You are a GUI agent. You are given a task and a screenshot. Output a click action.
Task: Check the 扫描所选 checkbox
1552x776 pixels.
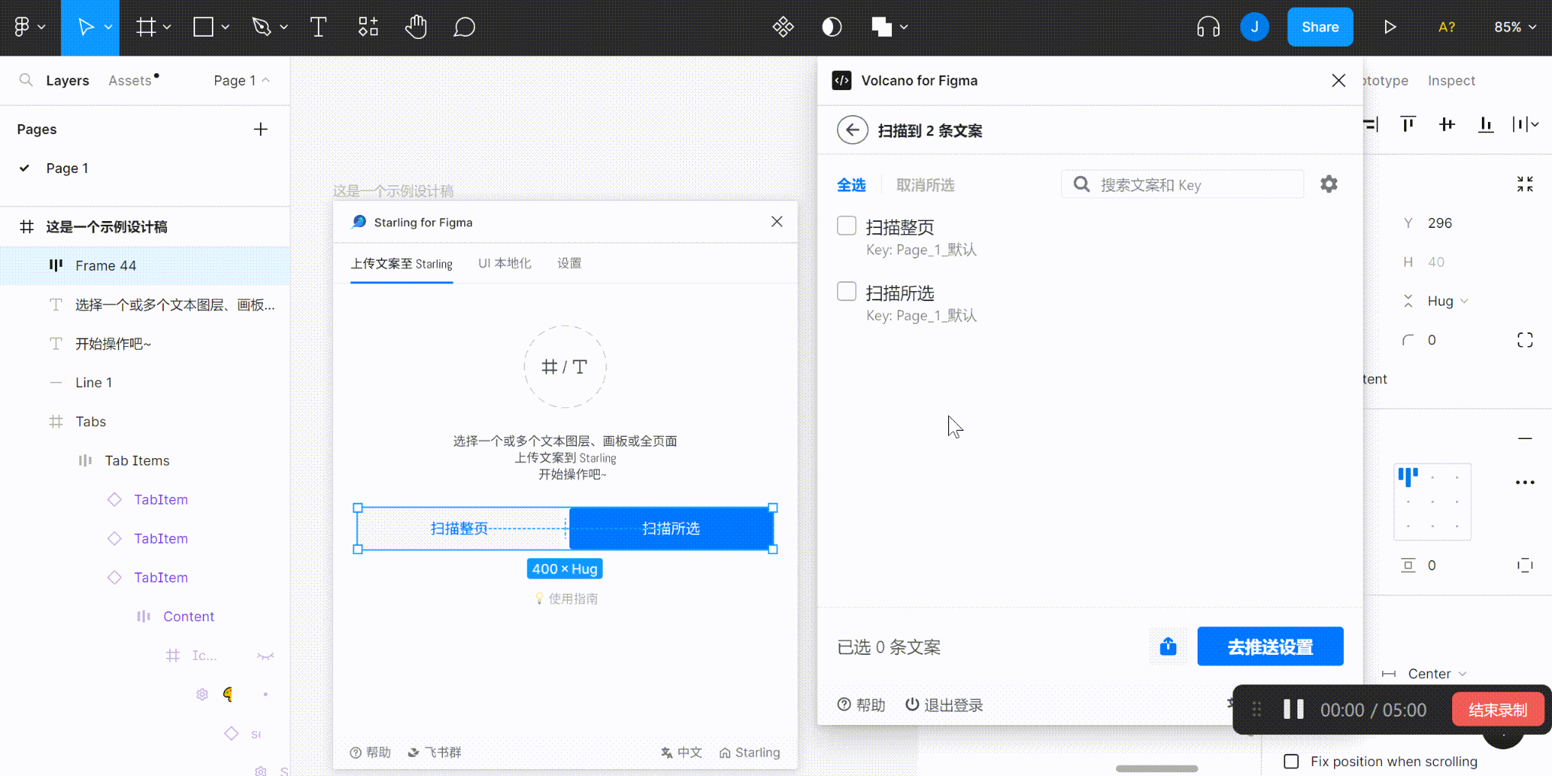point(847,292)
